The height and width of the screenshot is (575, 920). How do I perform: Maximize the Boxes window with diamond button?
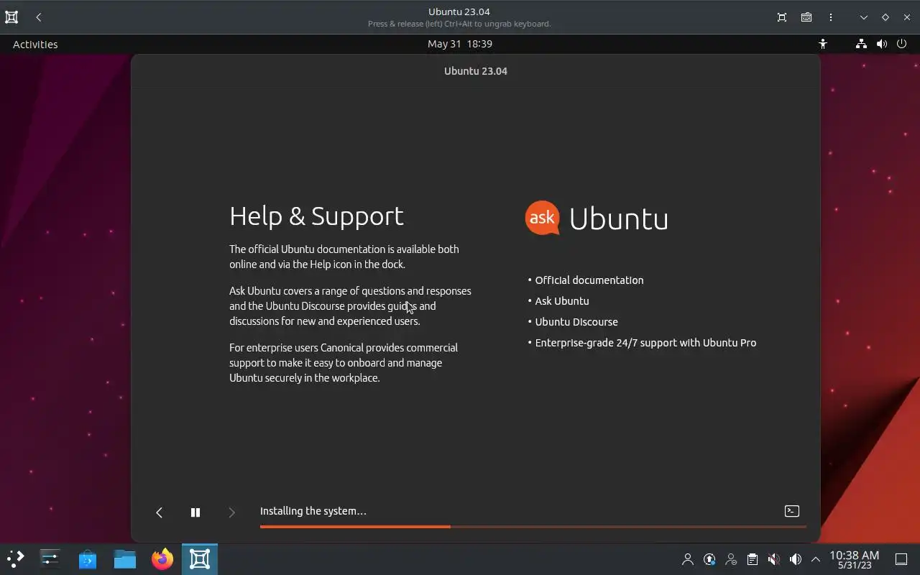885,17
